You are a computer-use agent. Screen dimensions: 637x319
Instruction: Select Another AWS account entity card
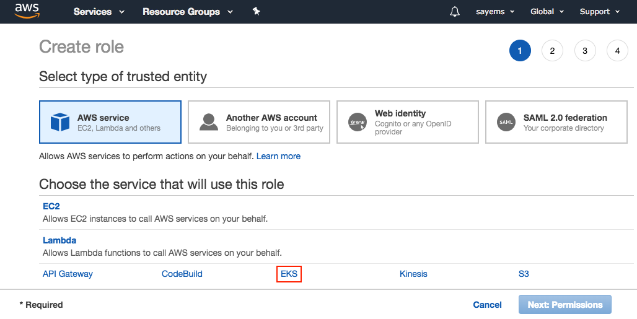pos(259,122)
